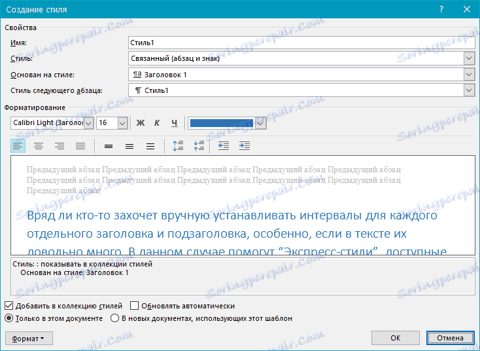This screenshot has height=351, width=480.
Task: Open the font name dropdown arrow
Action: point(88,123)
